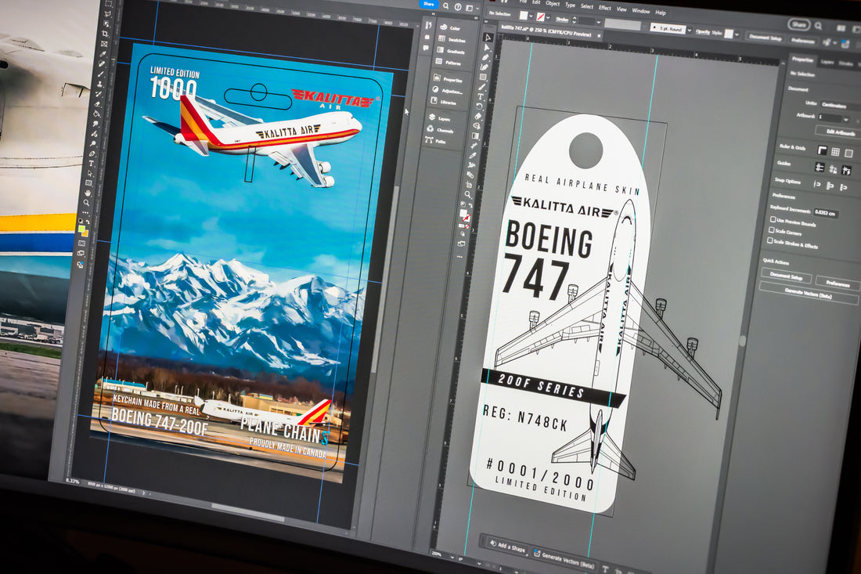Select the Type tool in Illustrator toolbar

point(481,96)
